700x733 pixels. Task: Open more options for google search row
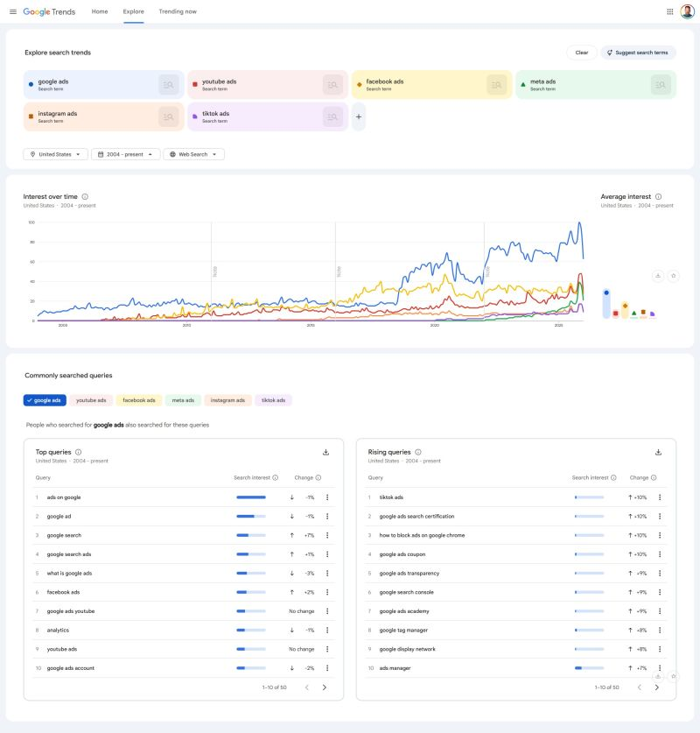coord(327,535)
